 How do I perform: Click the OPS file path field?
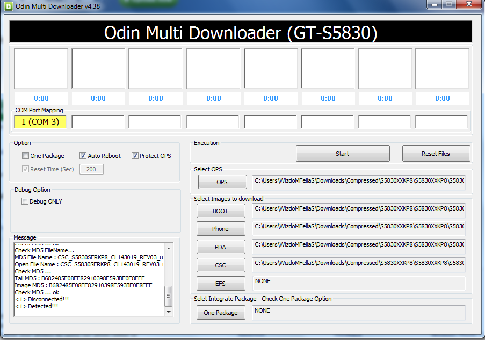pyautogui.click(x=358, y=181)
